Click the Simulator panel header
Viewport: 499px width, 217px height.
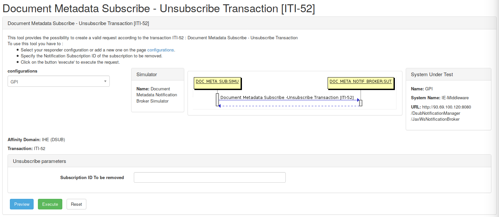(158, 75)
